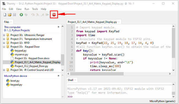Stop/restart backend with red STOP icon
179x104 pixels.
[x=54, y=15]
